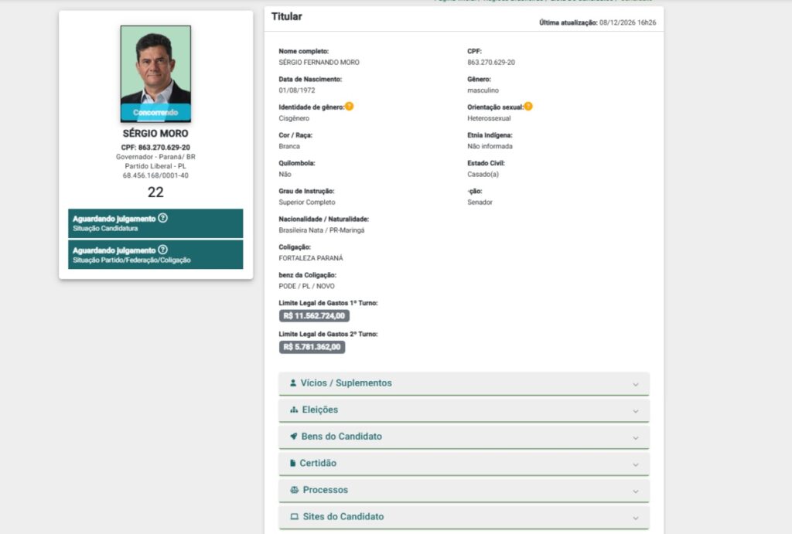Click laptop icon in Sites do Candidato row
This screenshot has height=534, width=792.
[295, 517]
